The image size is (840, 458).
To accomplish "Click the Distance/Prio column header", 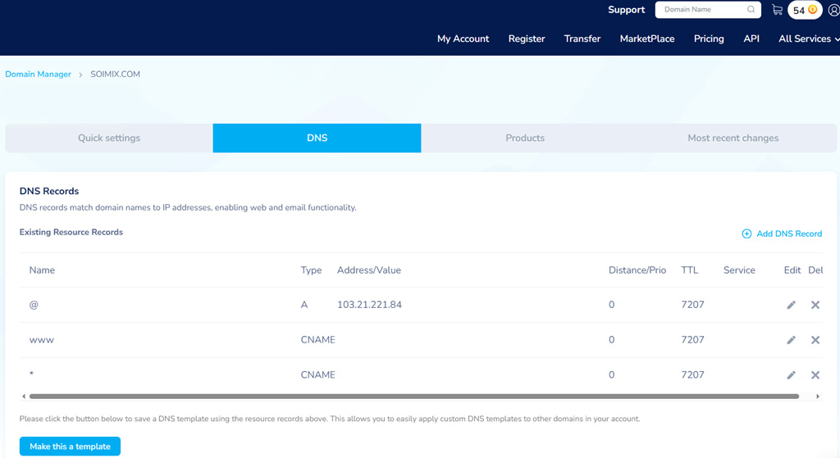I will [637, 270].
